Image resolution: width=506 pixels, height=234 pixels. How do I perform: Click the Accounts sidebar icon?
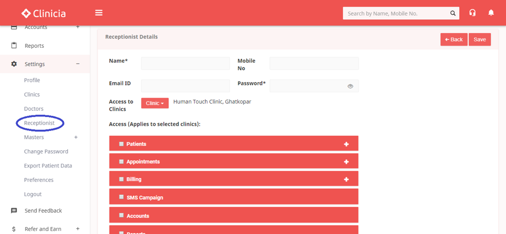[x=14, y=27]
